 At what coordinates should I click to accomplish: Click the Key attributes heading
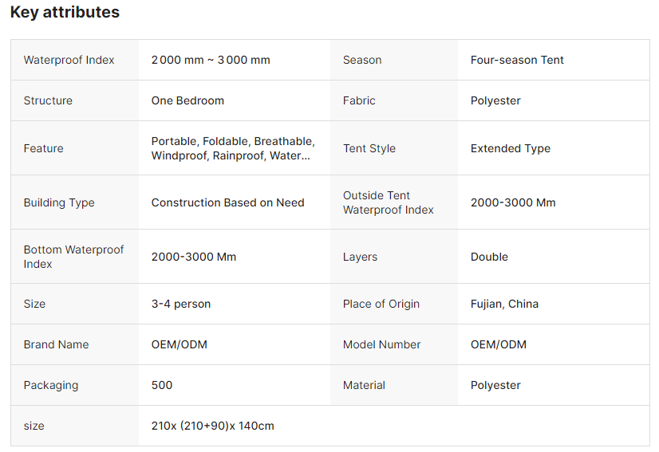click(65, 13)
